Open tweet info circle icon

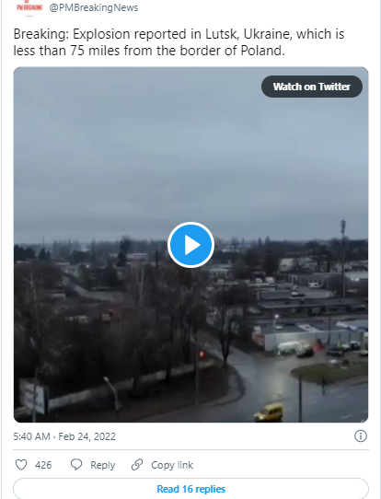[x=361, y=436]
